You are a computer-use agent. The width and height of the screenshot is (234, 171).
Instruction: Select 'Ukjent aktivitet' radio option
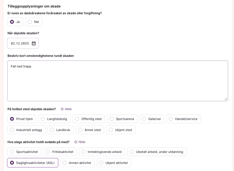click(101, 163)
